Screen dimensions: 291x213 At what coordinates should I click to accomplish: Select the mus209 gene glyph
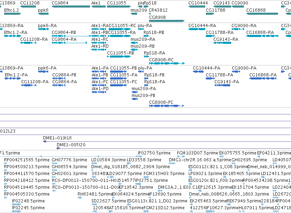pos(134,14)
